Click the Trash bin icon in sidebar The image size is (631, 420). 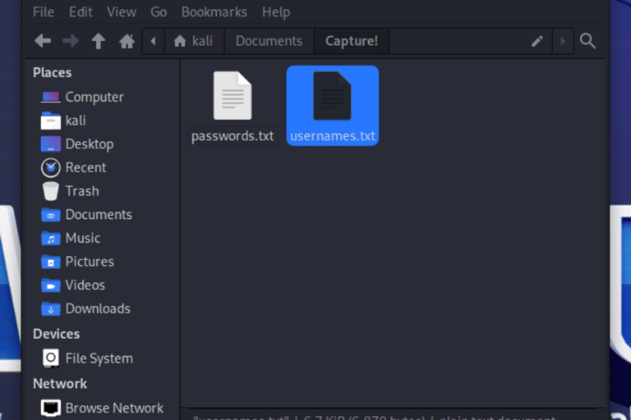51,191
